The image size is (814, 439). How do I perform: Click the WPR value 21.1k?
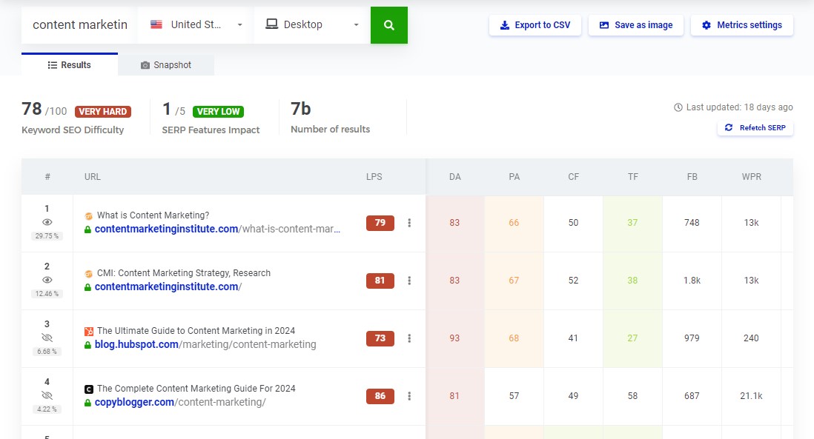(751, 396)
